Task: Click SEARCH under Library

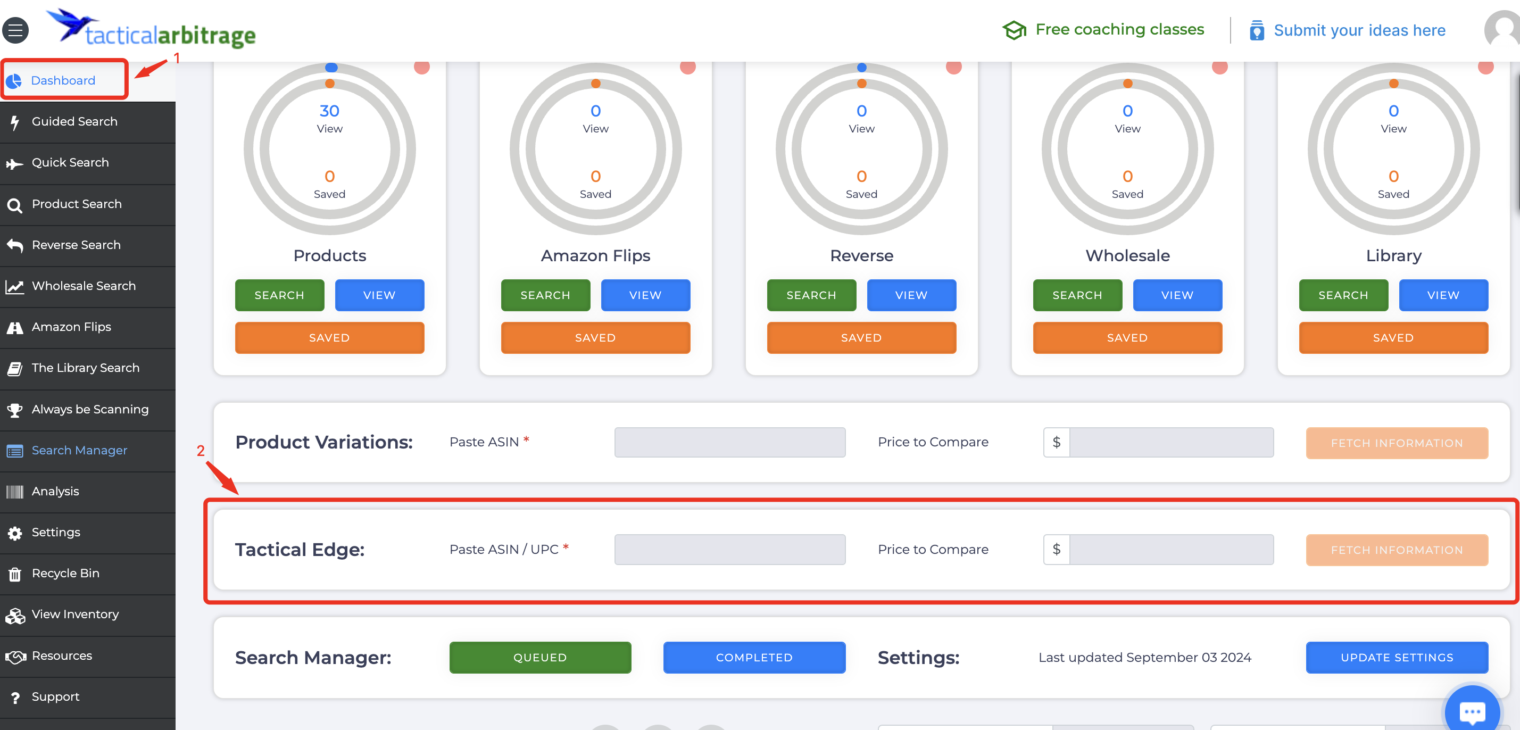Action: (x=1344, y=295)
